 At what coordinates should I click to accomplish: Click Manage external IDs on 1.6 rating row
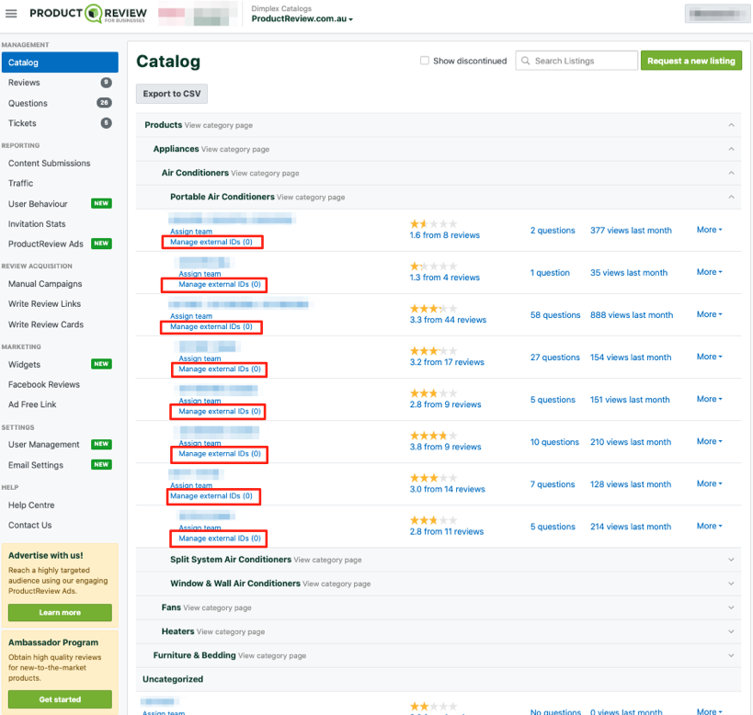pos(211,242)
